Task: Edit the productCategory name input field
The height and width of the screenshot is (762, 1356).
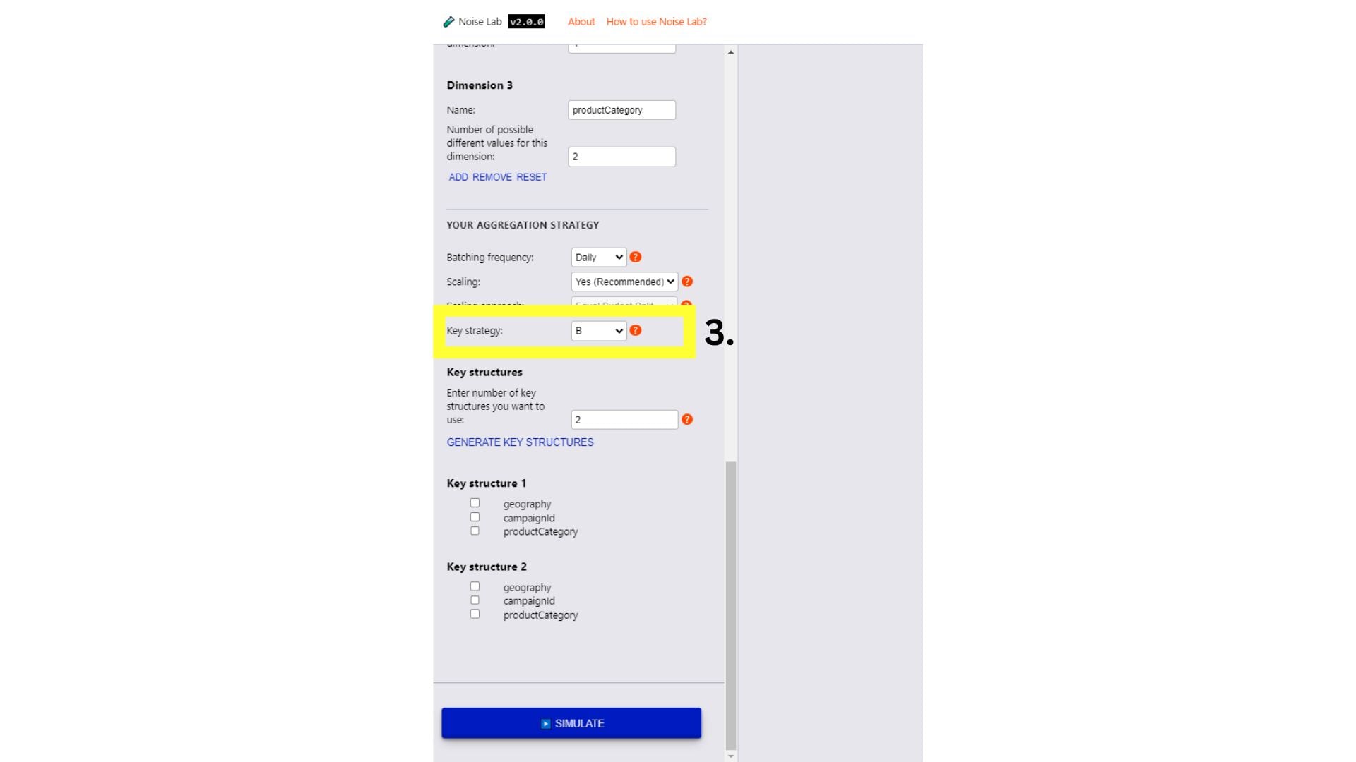Action: [622, 110]
